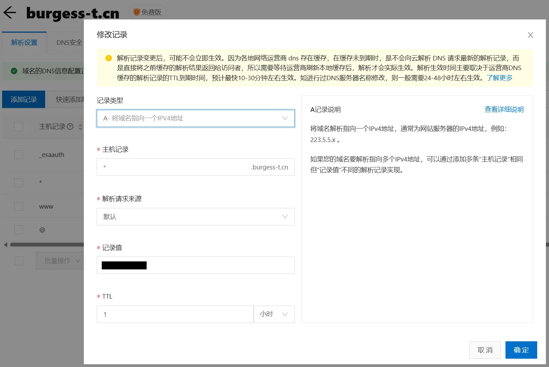
Task: Click the 免费版 shield badge
Action: tap(147, 12)
